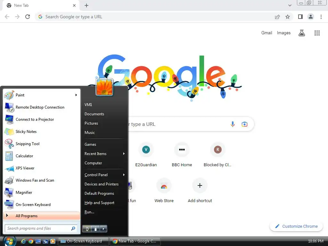The height and width of the screenshot is (246, 328).
Task: Open the Chrome three-dot menu
Action: coord(321,17)
